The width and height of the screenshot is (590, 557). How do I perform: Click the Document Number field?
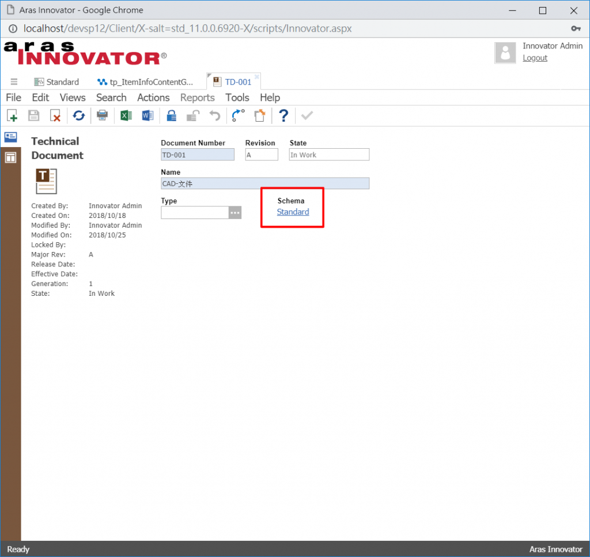198,155
